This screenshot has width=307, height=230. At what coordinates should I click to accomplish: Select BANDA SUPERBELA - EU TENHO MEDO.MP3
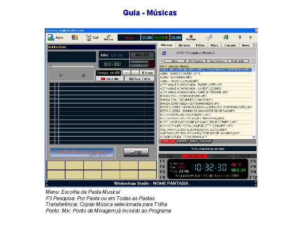(206, 103)
